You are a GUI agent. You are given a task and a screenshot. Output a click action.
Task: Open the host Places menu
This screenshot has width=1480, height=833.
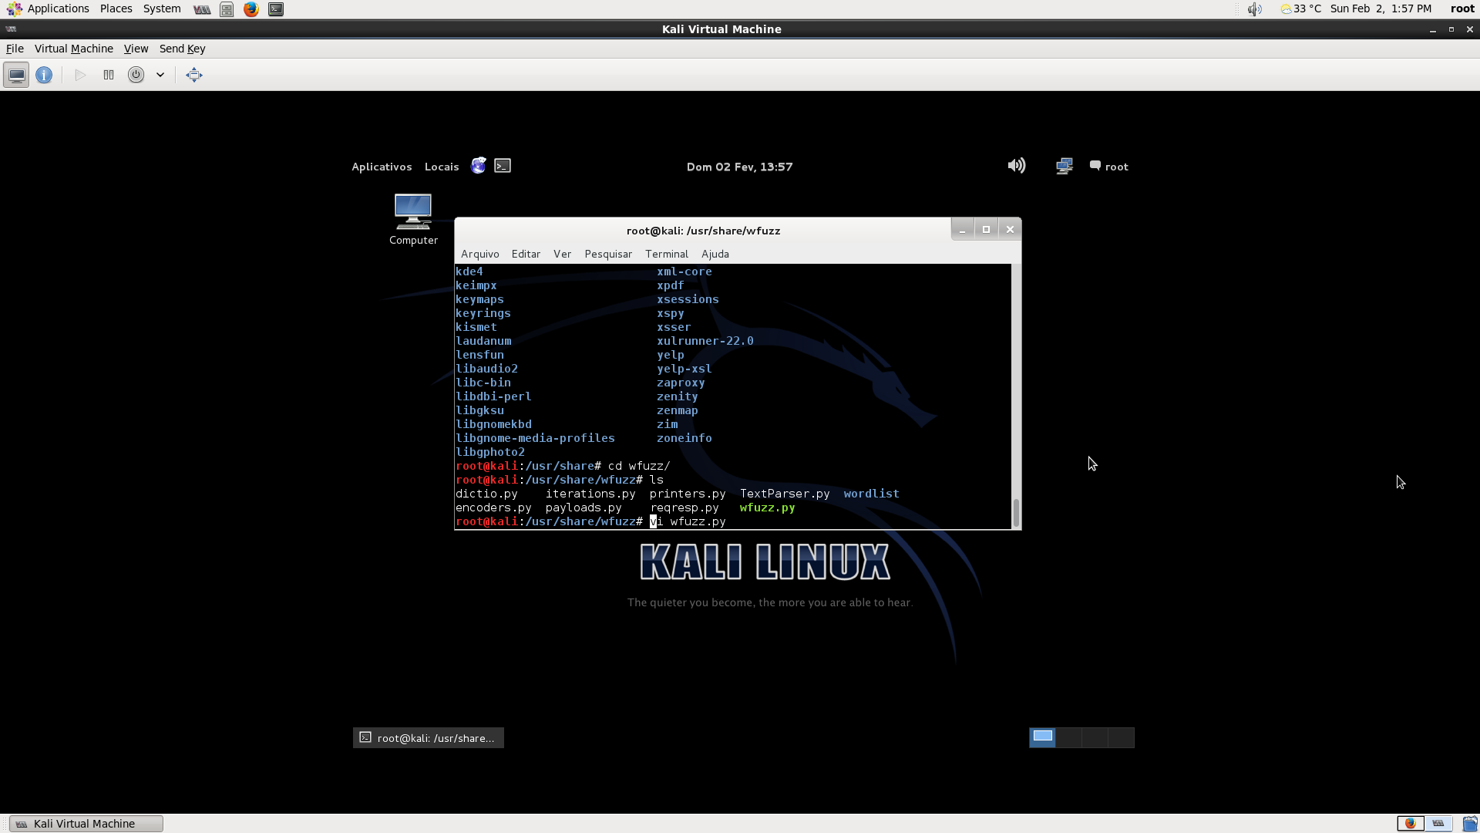point(116,8)
